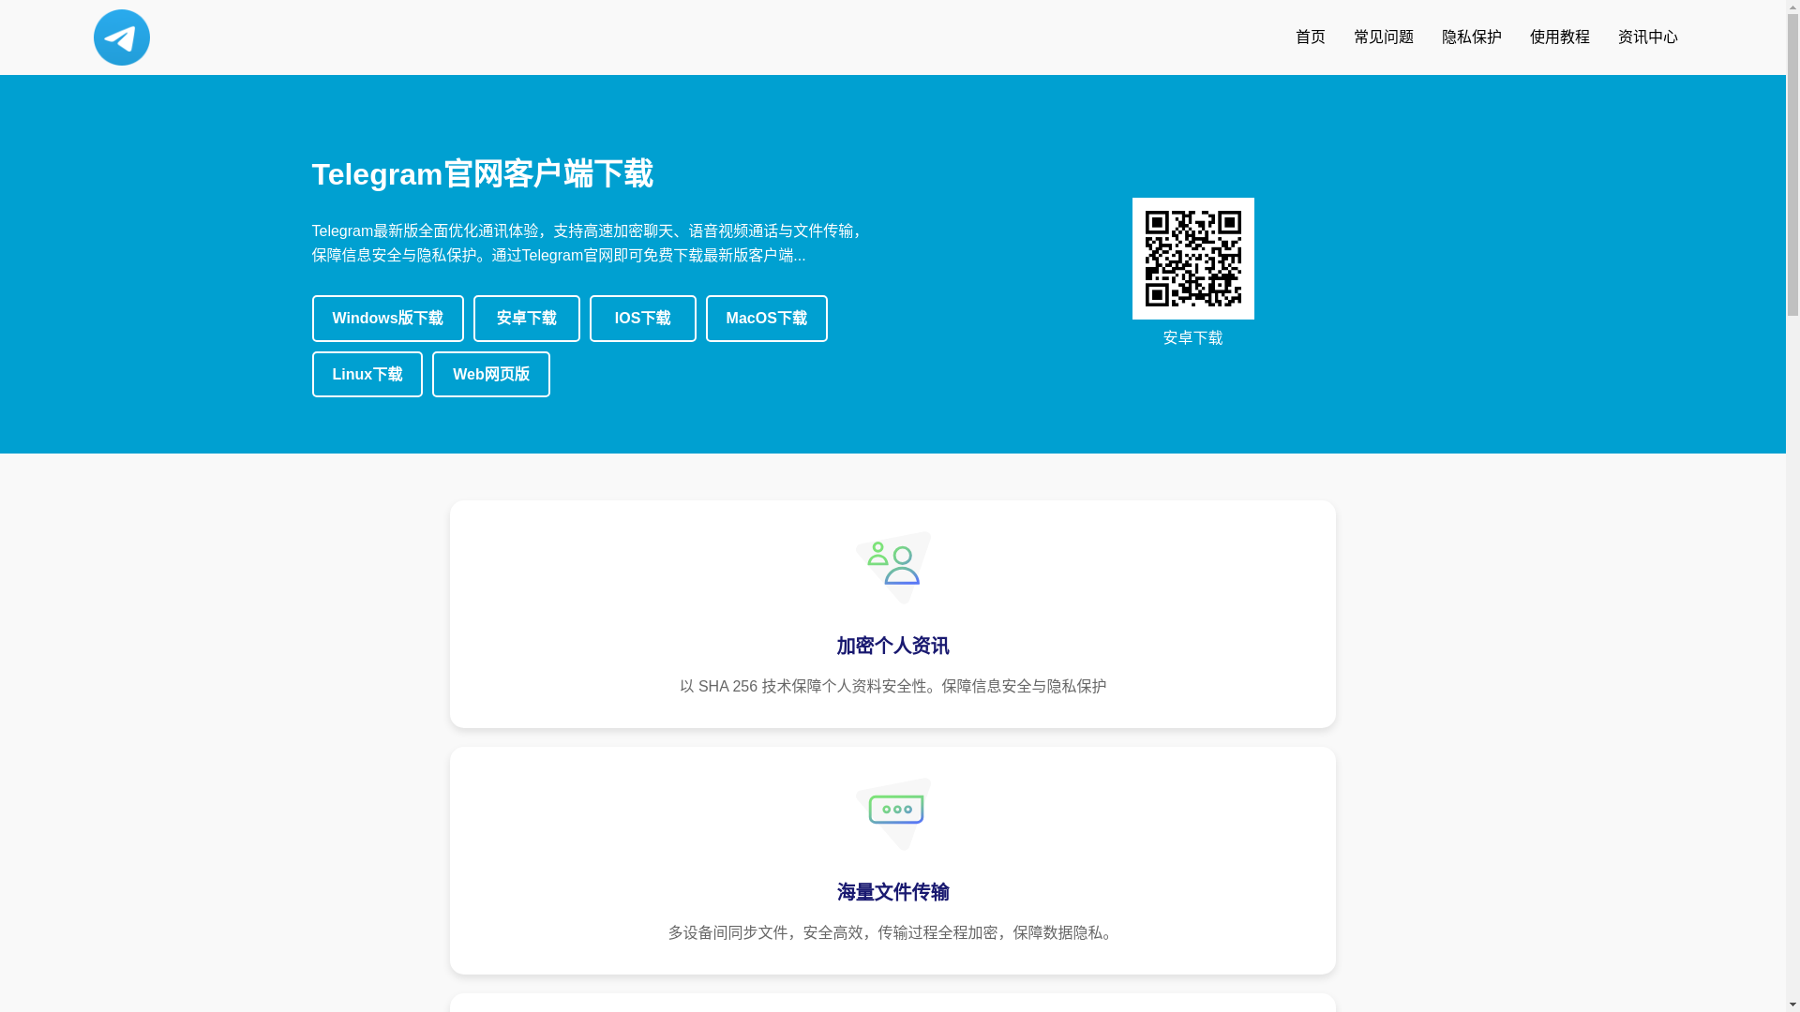Click the 海量文件传输 card title
Image resolution: width=1800 pixels, height=1012 pixels.
[892, 892]
